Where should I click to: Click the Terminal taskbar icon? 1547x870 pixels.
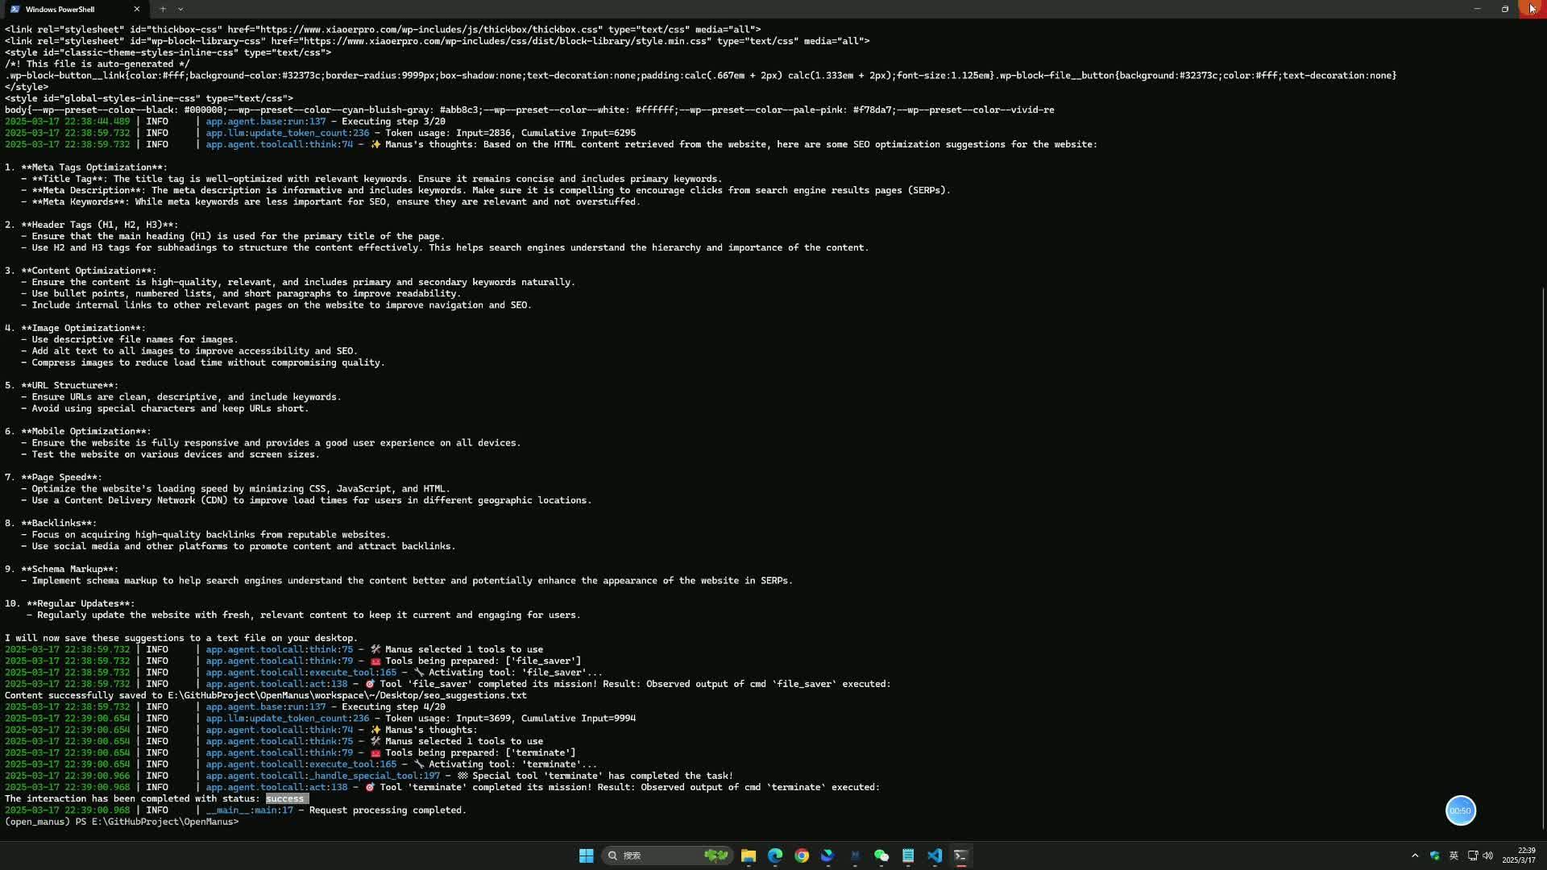coord(960,855)
